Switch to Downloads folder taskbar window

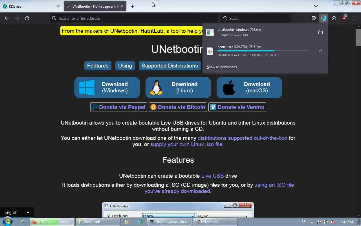[x=98, y=222]
